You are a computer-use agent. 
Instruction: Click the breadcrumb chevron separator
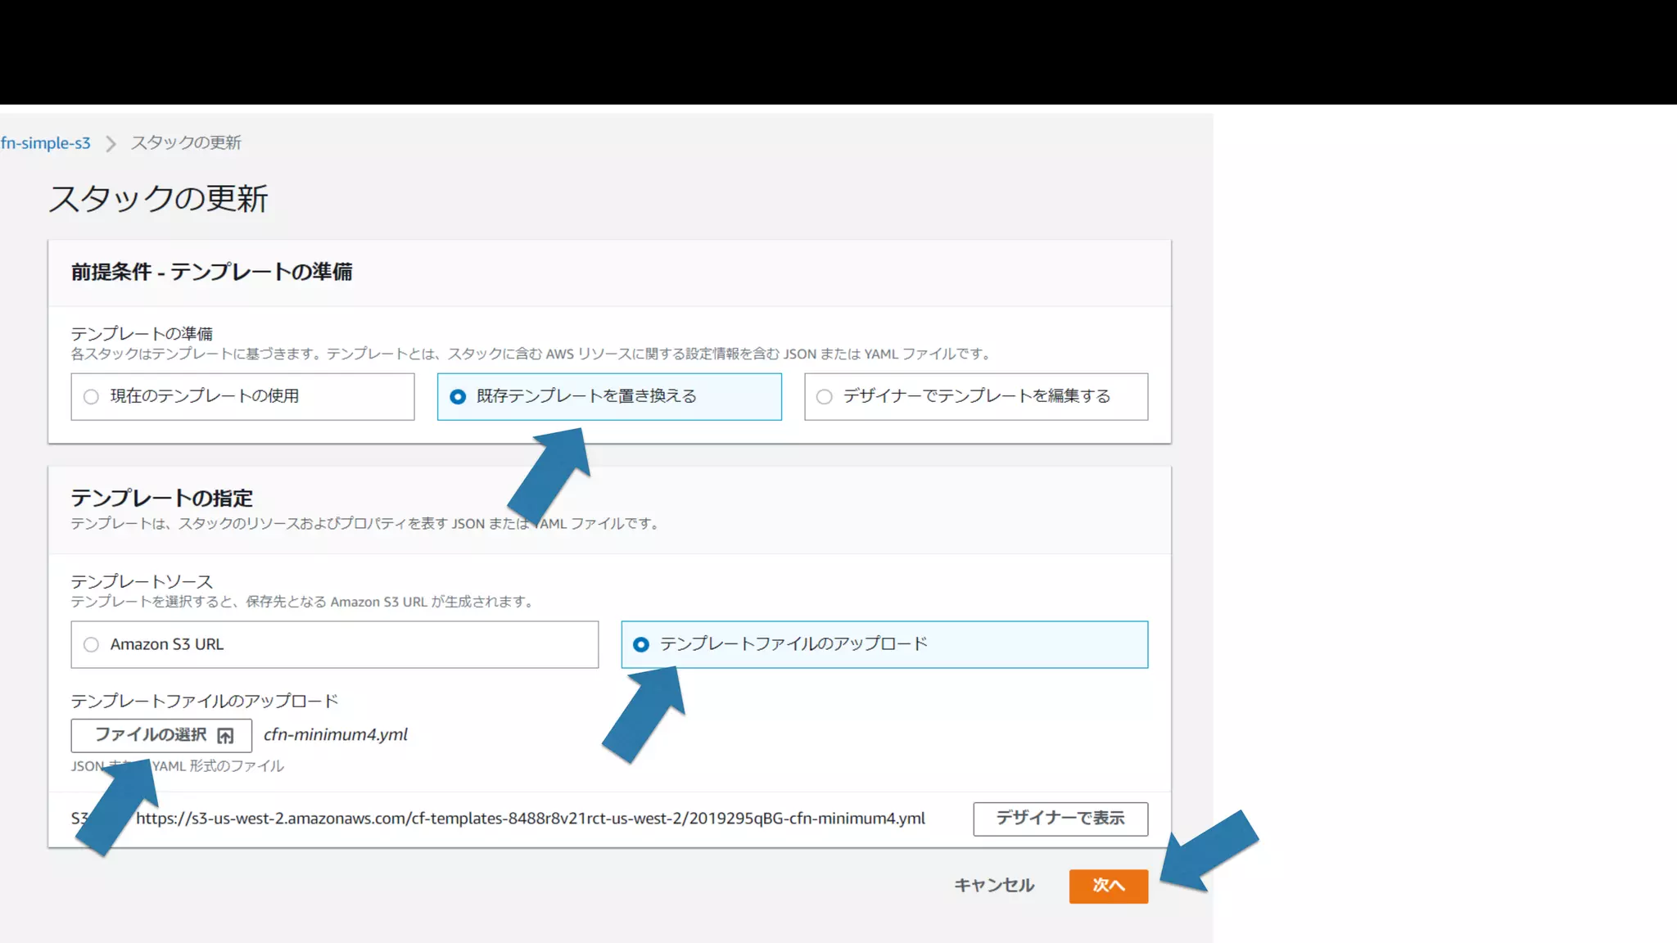pyautogui.click(x=111, y=144)
